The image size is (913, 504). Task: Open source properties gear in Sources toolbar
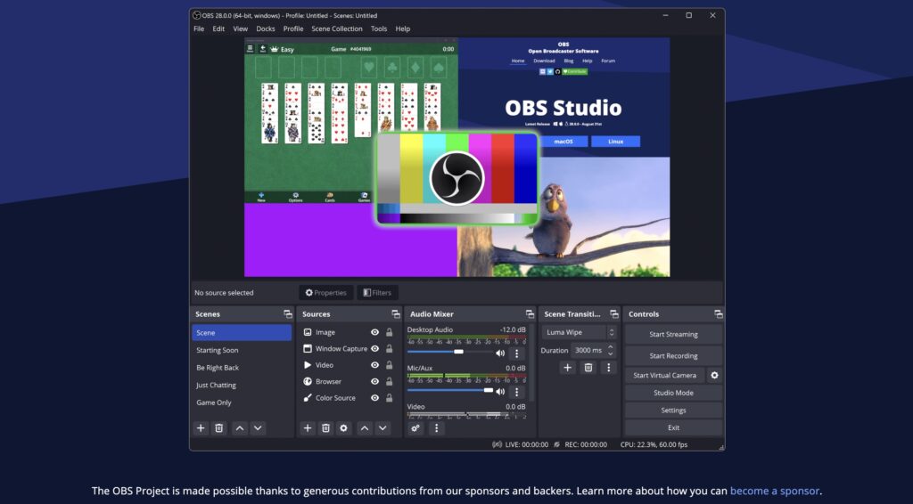click(x=344, y=428)
